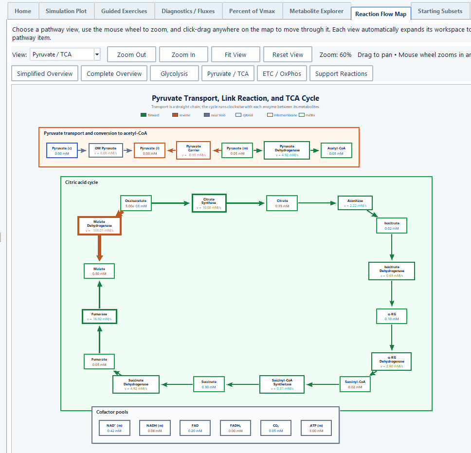Switch to the Metabolite Explorer tab
471x453 pixels.
[x=316, y=11]
